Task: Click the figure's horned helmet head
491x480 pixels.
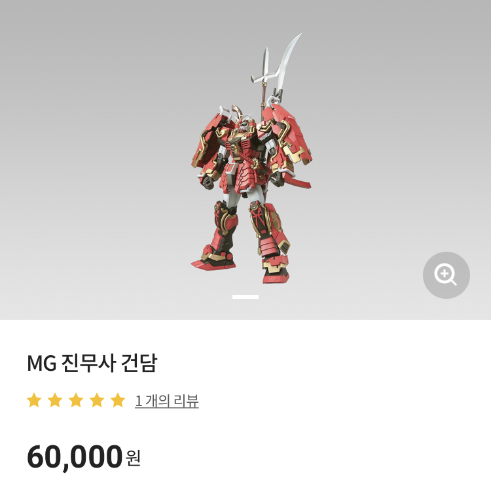Action: tap(242, 120)
